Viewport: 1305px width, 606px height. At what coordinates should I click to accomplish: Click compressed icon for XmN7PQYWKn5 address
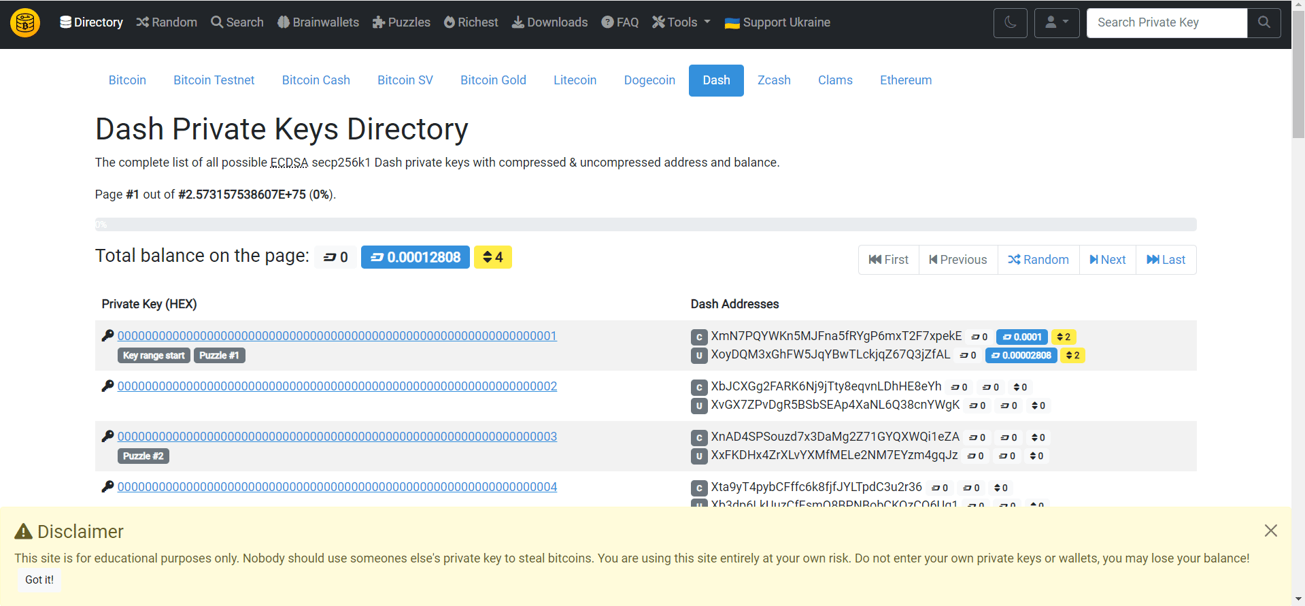699,337
